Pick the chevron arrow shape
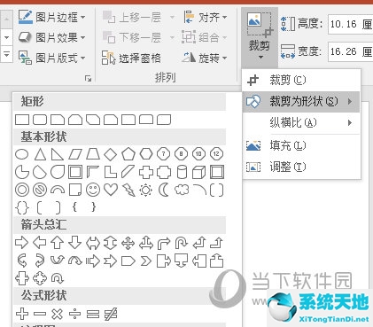 [146, 261]
